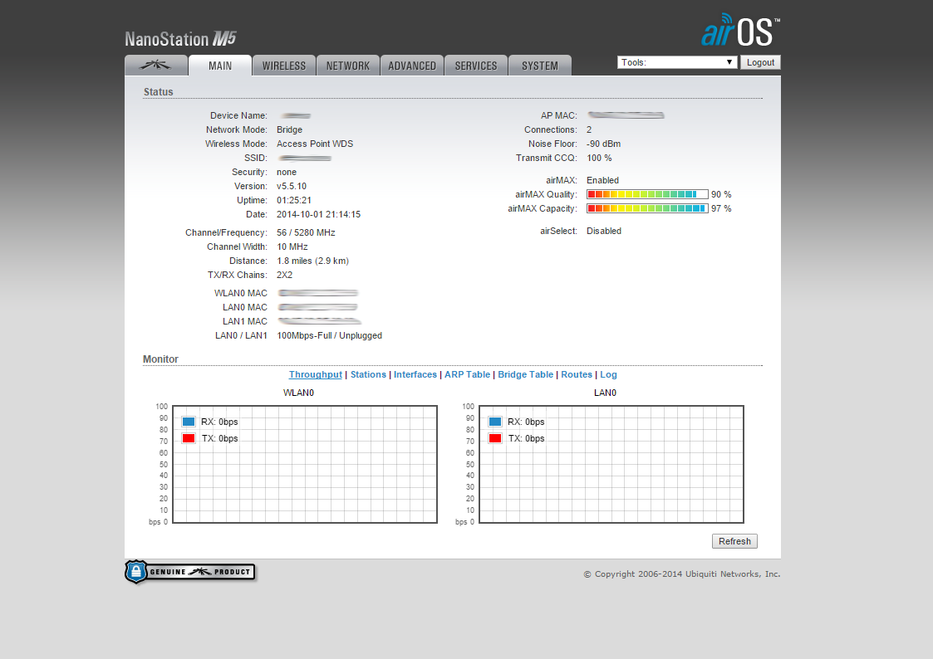Viewport: 933px width, 659px height.
Task: Click the Connections value 2
Action: [589, 129]
